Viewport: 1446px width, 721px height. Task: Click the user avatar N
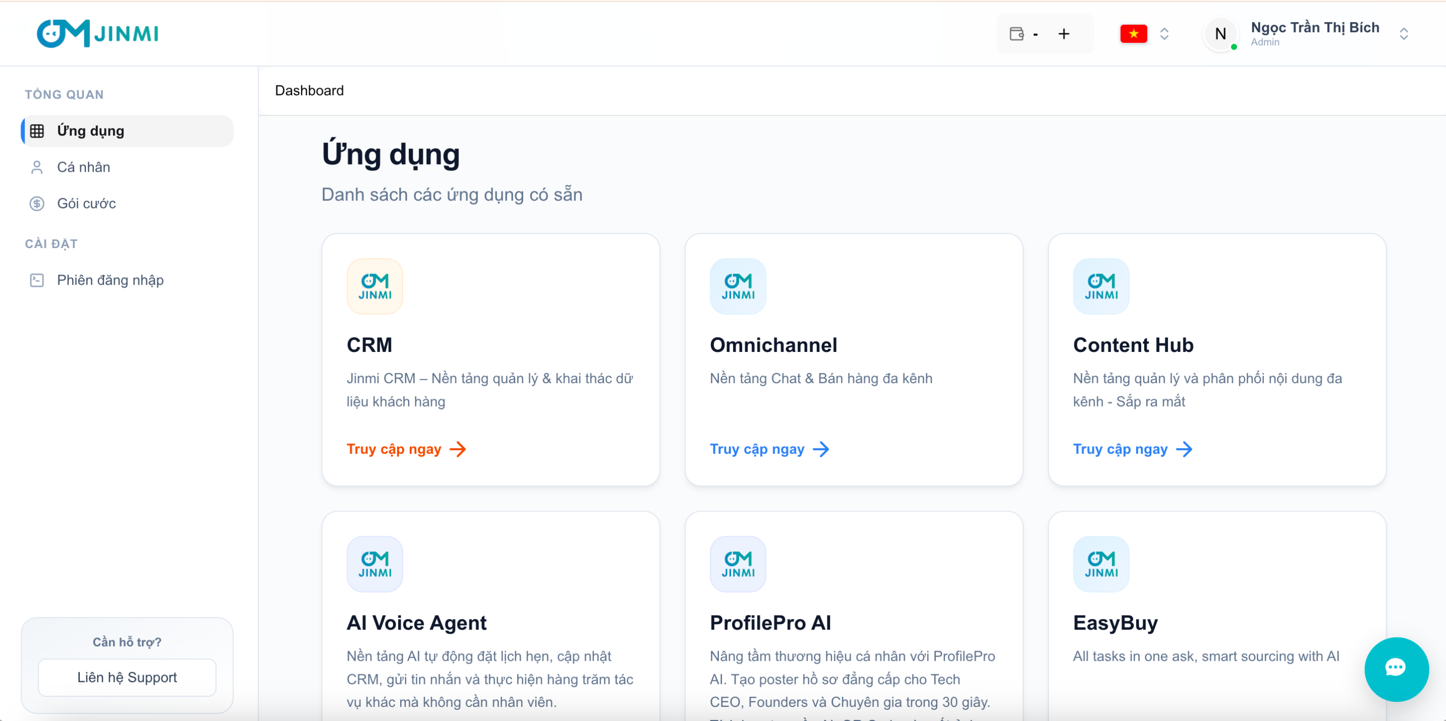tap(1220, 34)
